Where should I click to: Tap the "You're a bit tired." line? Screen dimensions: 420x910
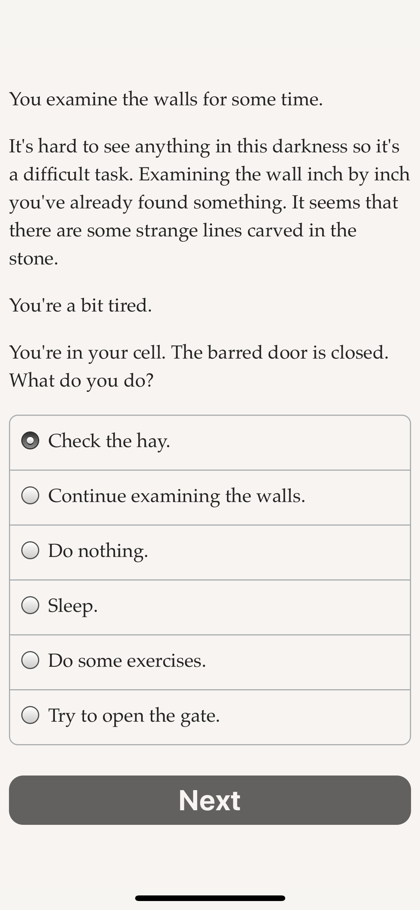[x=81, y=305]
